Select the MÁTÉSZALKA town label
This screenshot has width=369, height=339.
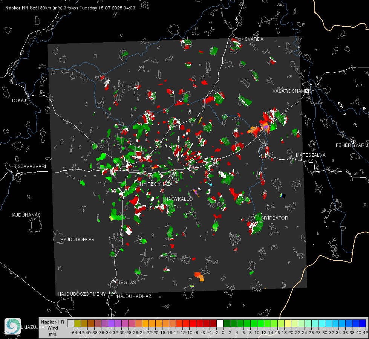pos(311,155)
